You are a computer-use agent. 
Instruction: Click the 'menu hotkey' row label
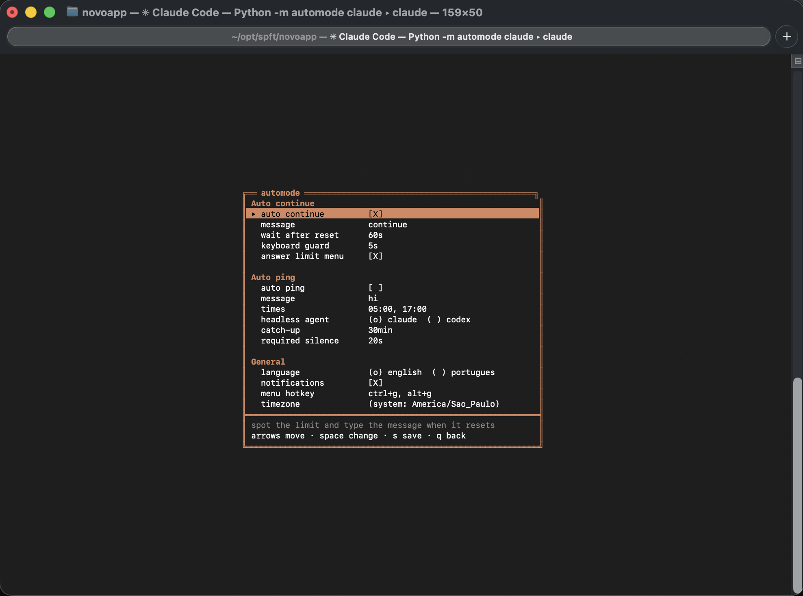pyautogui.click(x=288, y=393)
